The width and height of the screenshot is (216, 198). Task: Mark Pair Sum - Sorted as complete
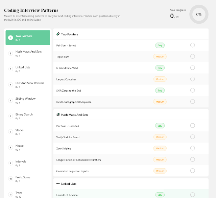click(x=192, y=45)
